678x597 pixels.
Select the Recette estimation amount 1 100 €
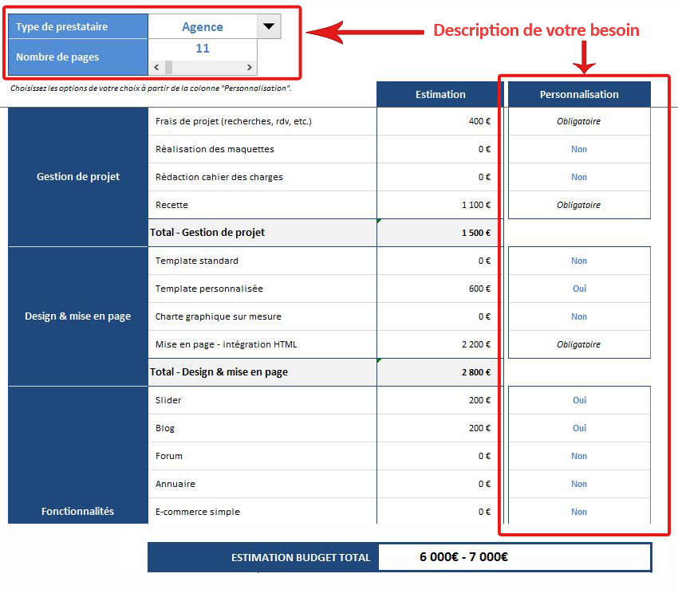(x=475, y=205)
